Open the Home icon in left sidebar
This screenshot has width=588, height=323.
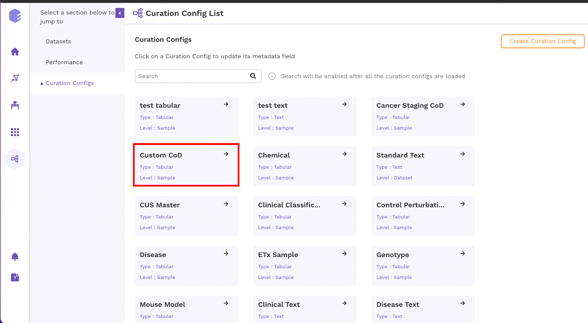[x=15, y=52]
